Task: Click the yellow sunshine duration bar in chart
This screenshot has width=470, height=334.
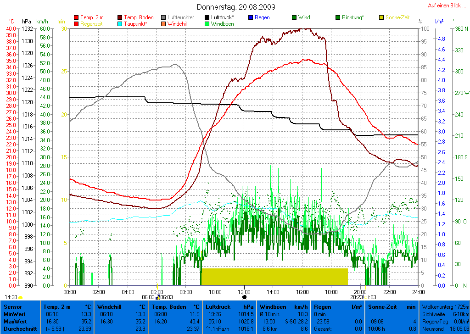Action: point(274,277)
